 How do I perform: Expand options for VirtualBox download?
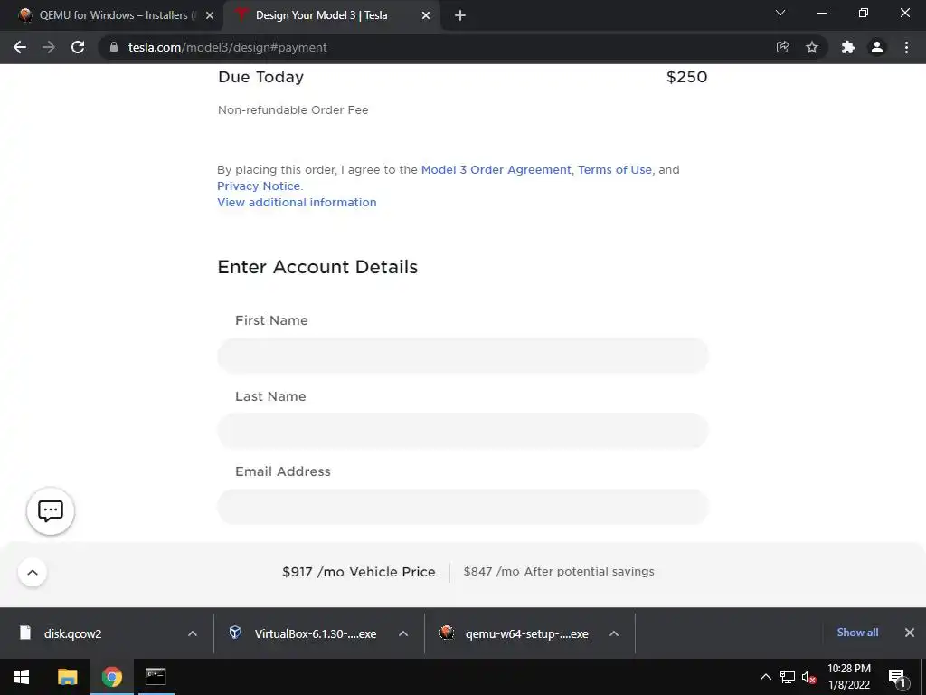click(x=403, y=633)
